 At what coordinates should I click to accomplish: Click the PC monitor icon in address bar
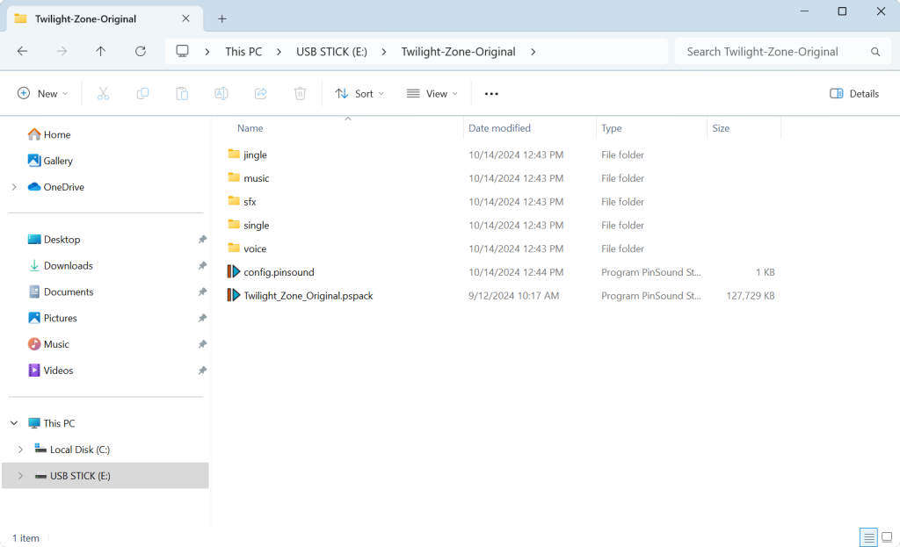coord(182,51)
